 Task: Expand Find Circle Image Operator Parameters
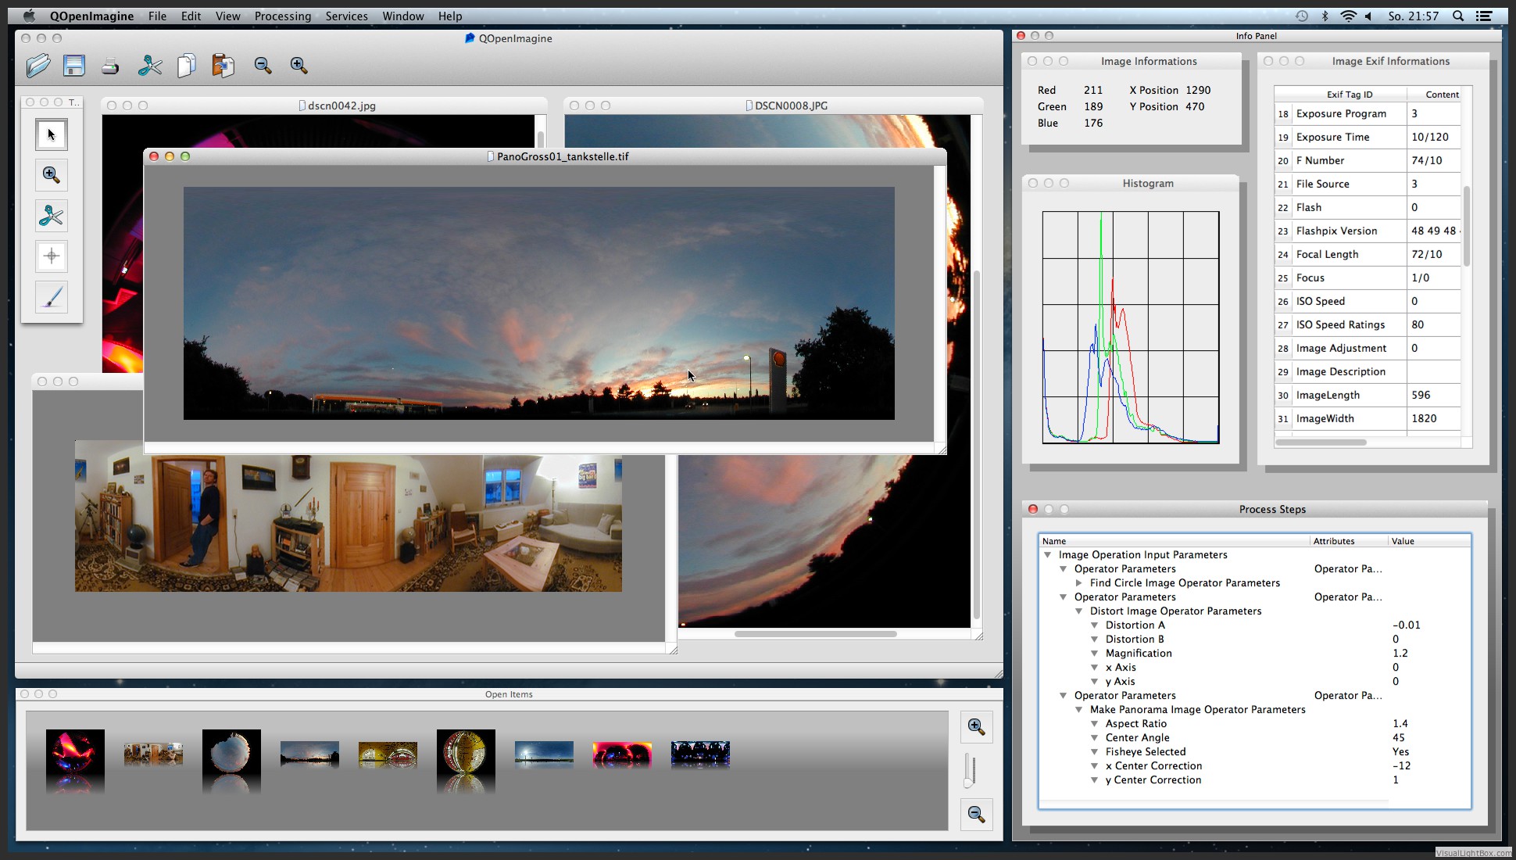click(x=1079, y=583)
